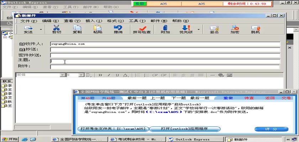The height and width of the screenshot is (142, 299).
Task: Click the Paste (粘贴) toolbar icon
Action: (x=98, y=29)
